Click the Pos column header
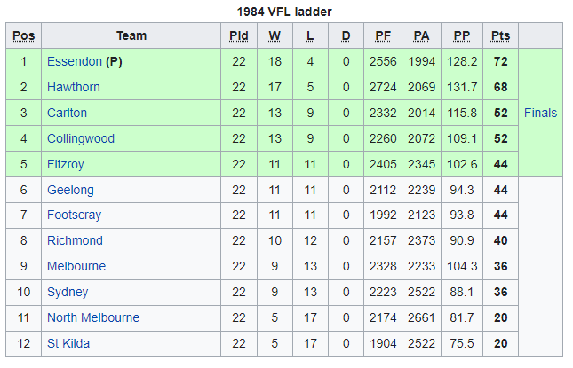Screen dimensions: 573x368 [24, 36]
